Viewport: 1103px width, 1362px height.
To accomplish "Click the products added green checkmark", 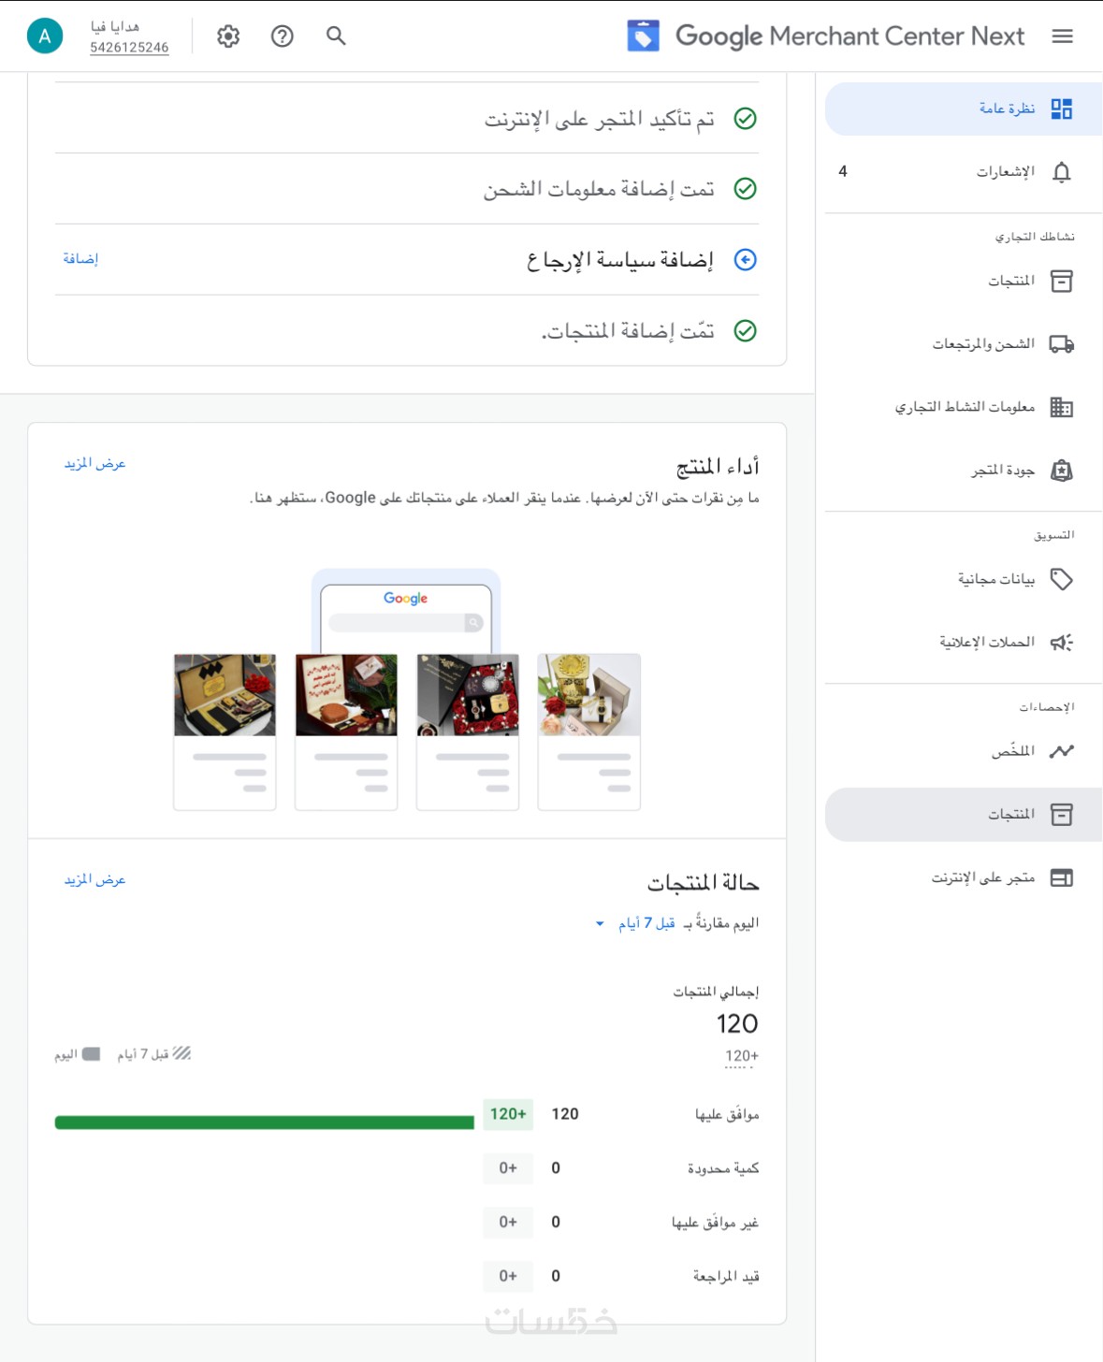I will [x=745, y=331].
